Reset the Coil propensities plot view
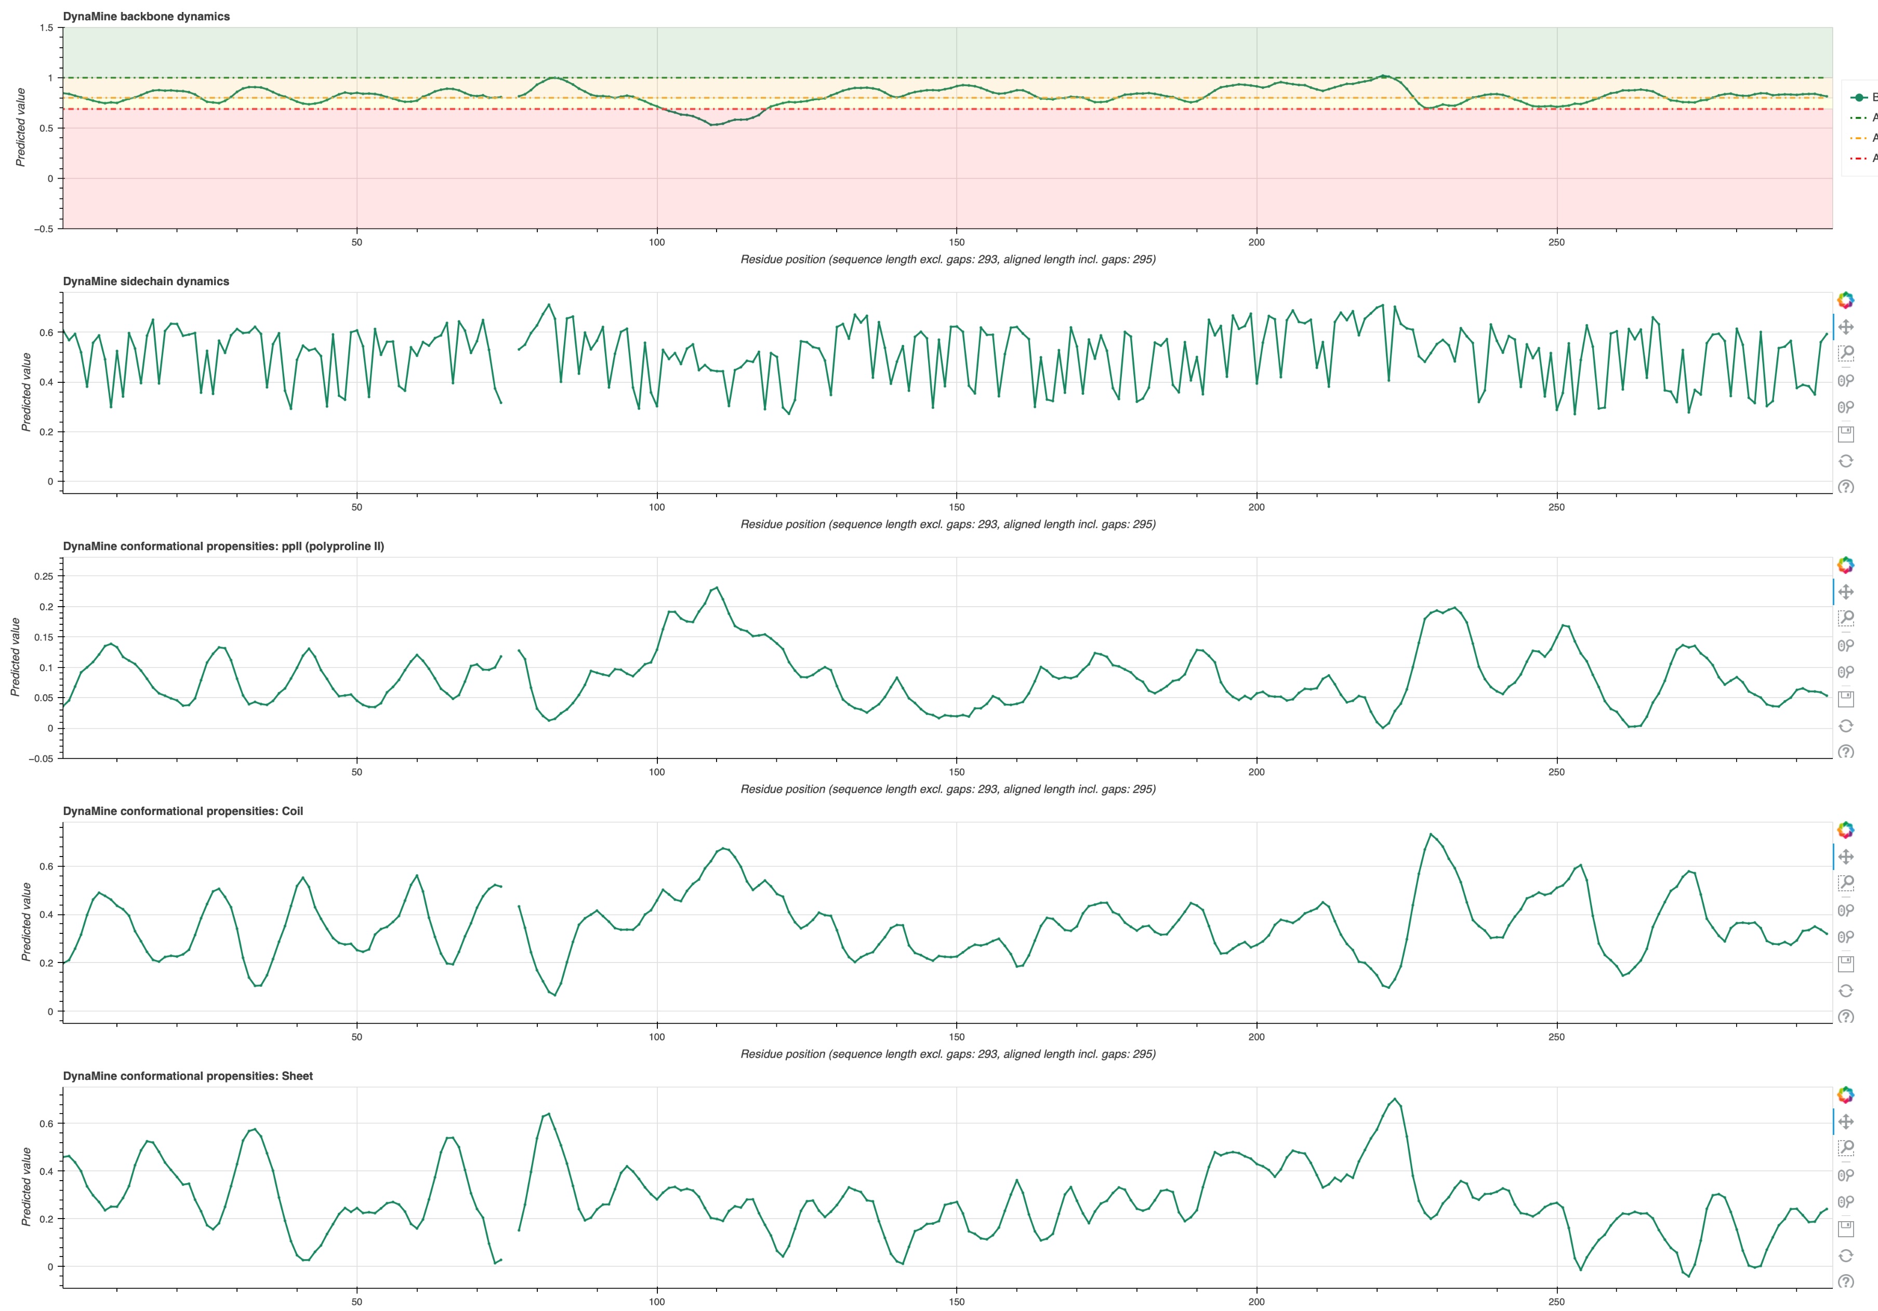The height and width of the screenshot is (1311, 1878). pyautogui.click(x=1845, y=991)
